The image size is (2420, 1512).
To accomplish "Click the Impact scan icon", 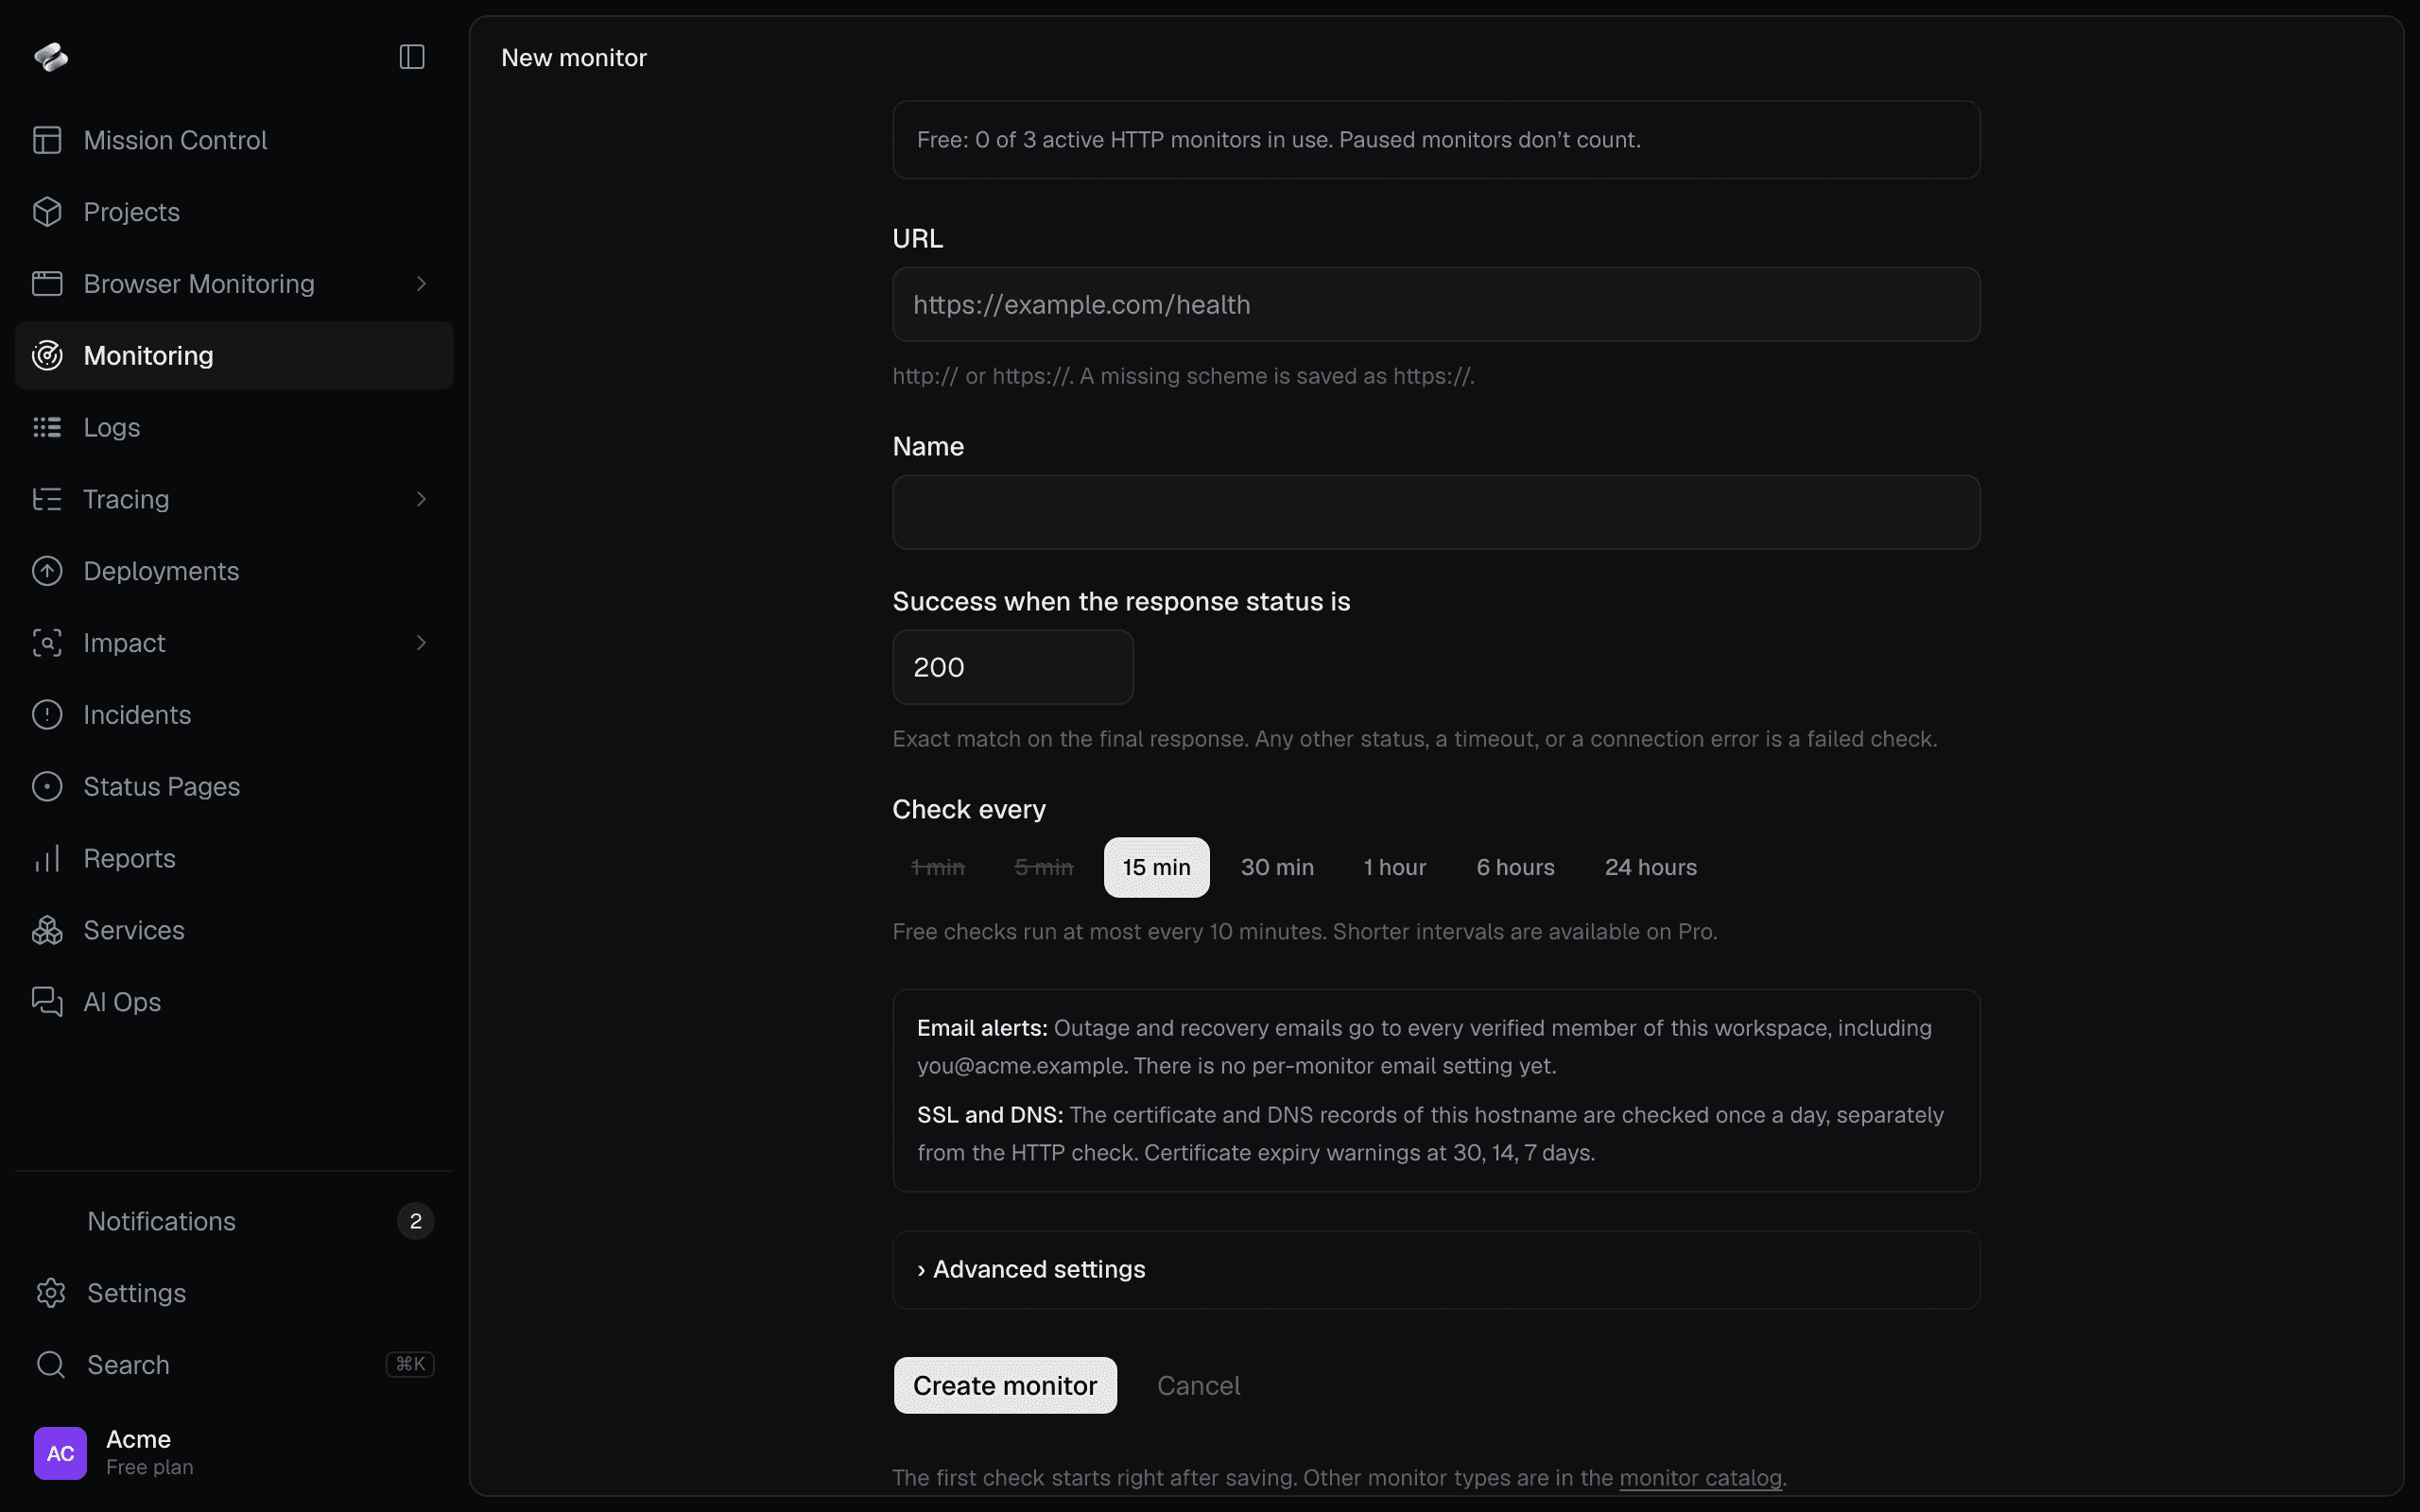I will [x=47, y=643].
